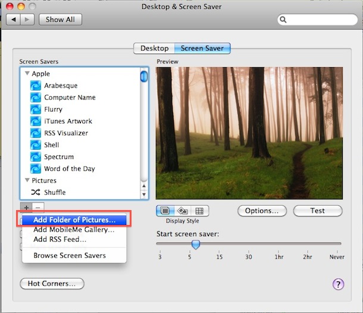Click the back navigation arrow

click(x=14, y=19)
